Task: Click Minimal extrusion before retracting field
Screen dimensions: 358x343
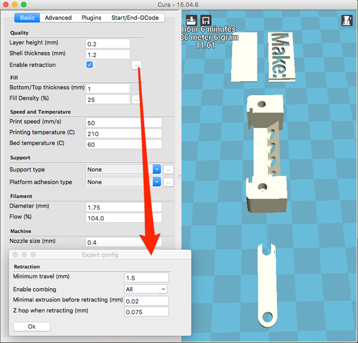Action: [146, 301]
